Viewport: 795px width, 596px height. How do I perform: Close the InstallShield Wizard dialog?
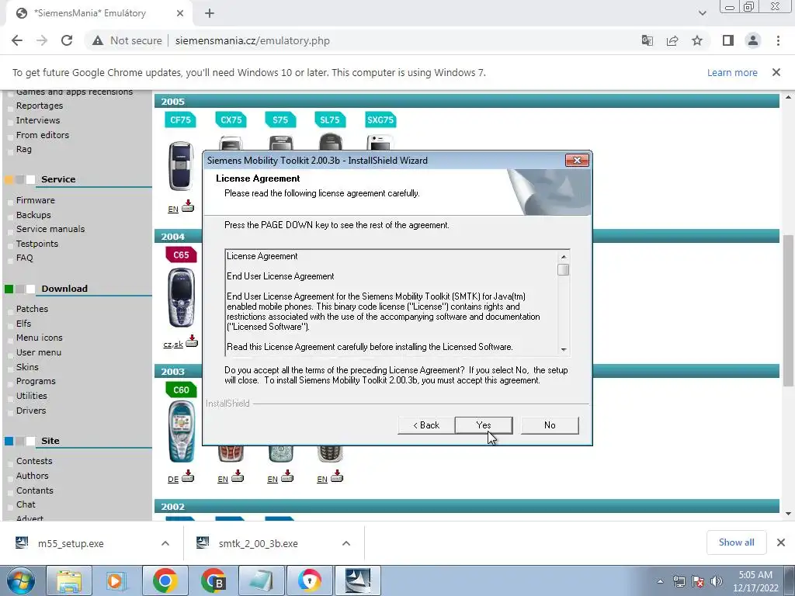[577, 160]
